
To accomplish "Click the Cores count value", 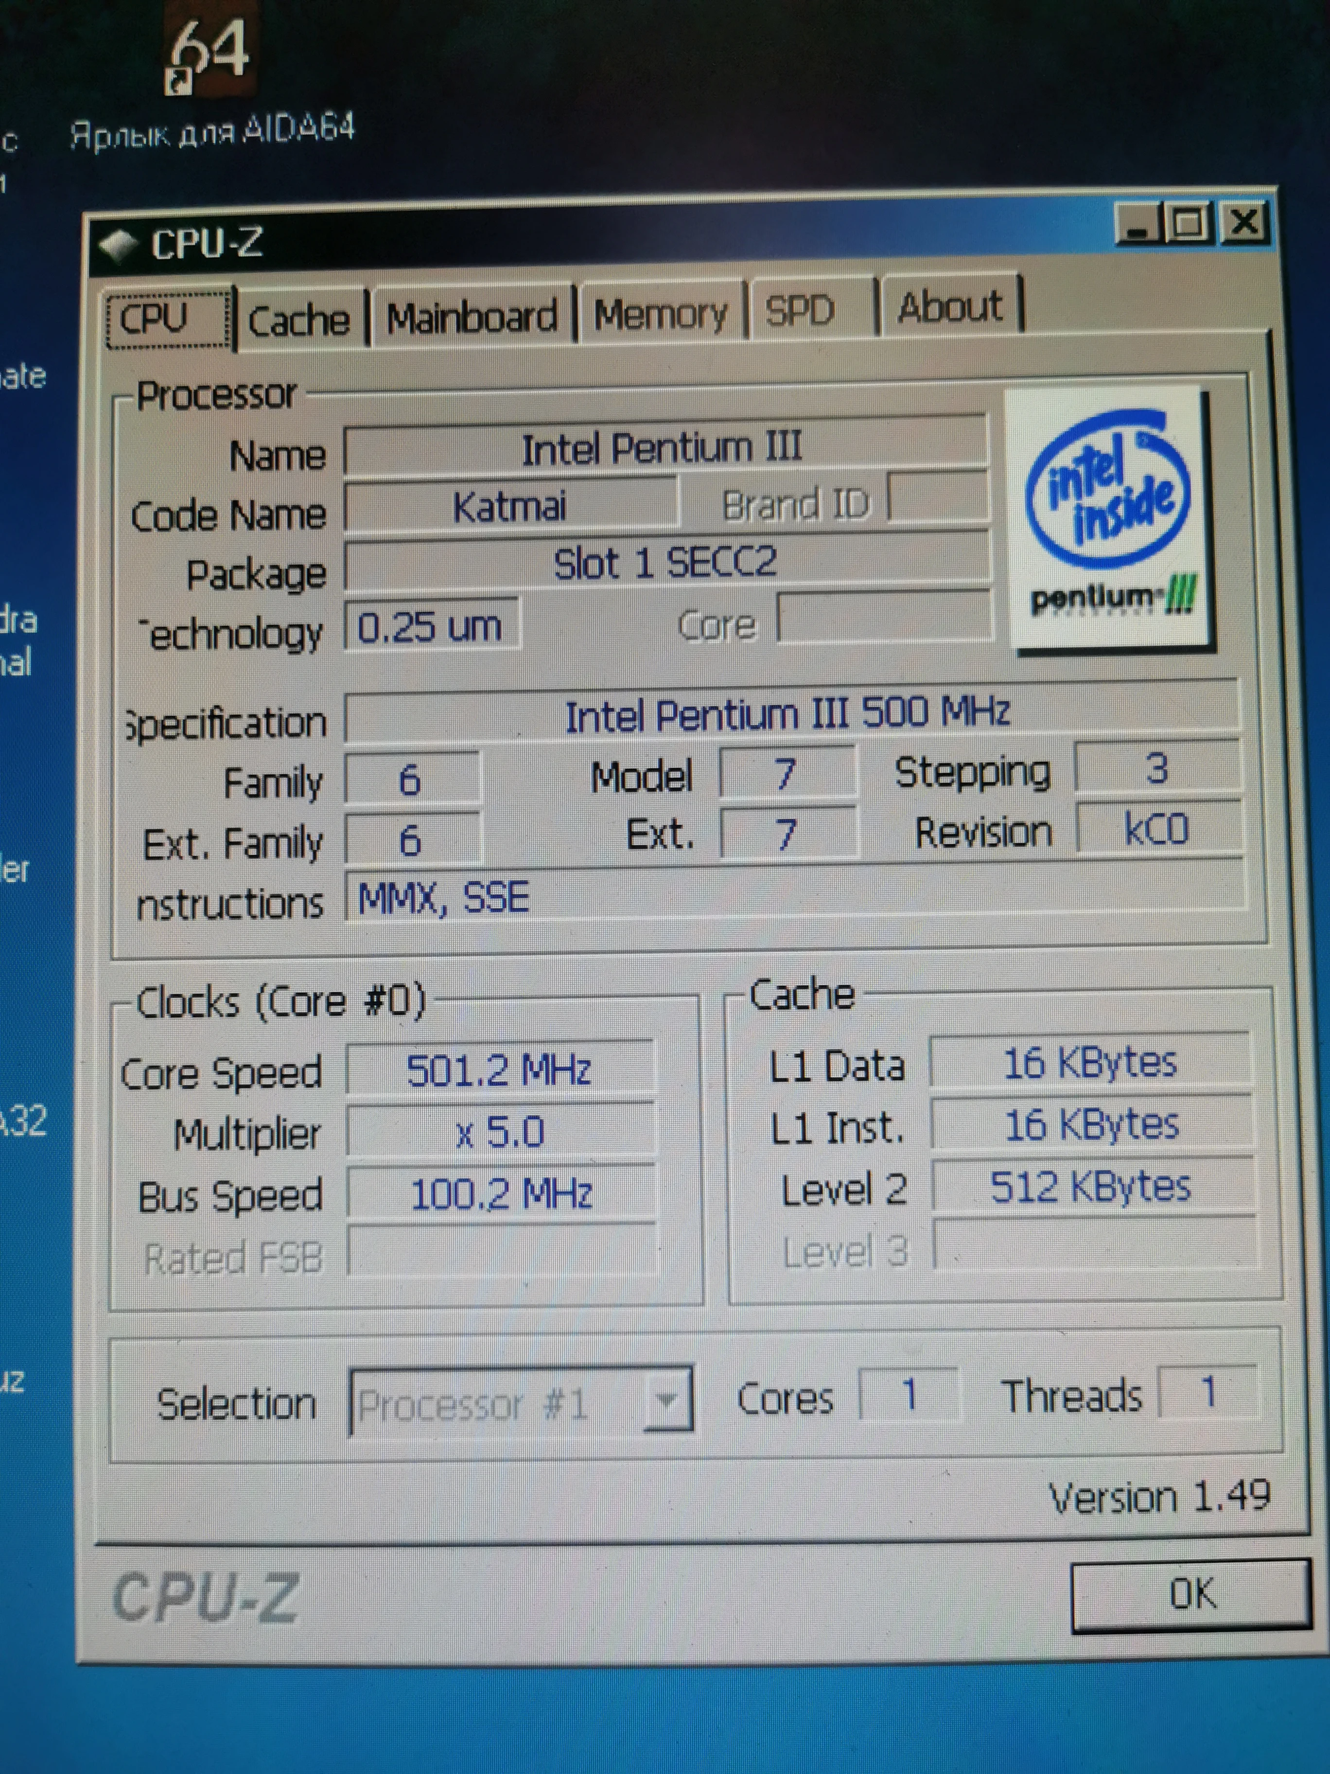I will (x=909, y=1395).
